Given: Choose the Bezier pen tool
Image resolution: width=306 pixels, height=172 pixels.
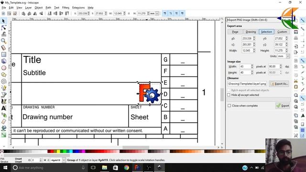Looking at the screenshot, I should pyautogui.click(x=3, y=95).
